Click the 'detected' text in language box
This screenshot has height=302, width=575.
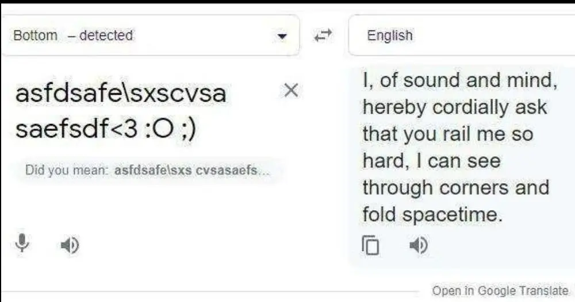coord(106,36)
